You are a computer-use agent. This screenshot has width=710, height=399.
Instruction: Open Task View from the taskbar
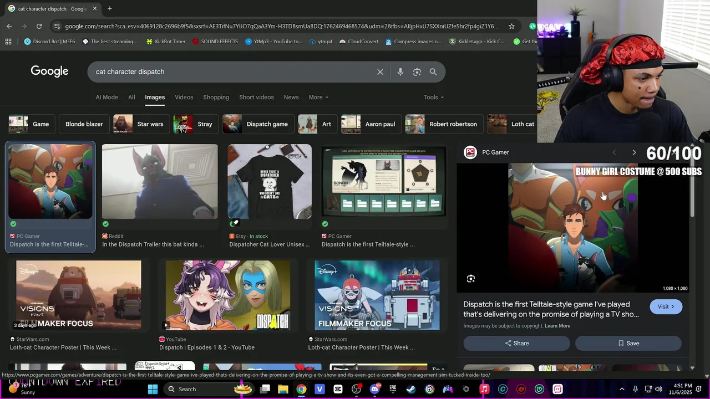(265, 389)
